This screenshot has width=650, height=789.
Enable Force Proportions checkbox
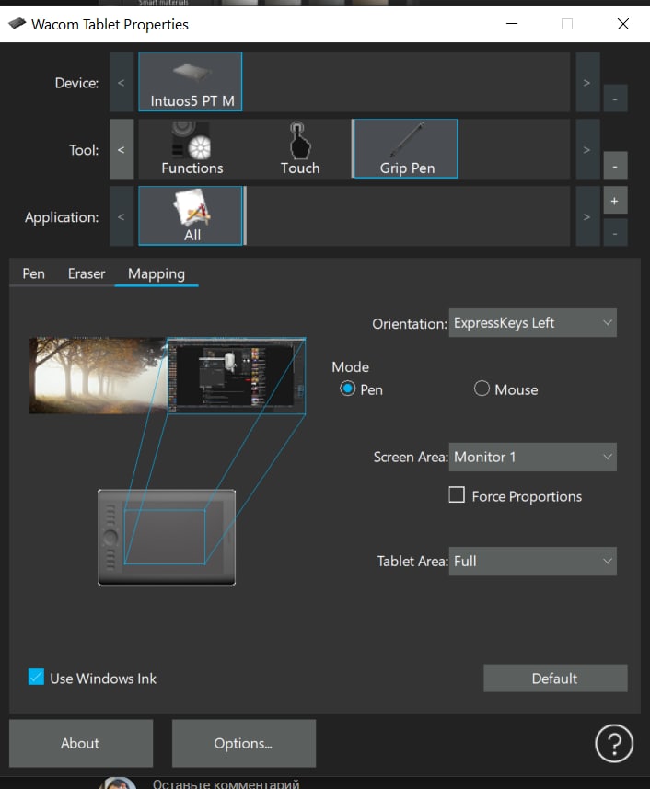point(457,494)
